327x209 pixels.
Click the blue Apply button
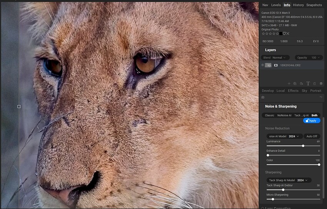(x=312, y=121)
